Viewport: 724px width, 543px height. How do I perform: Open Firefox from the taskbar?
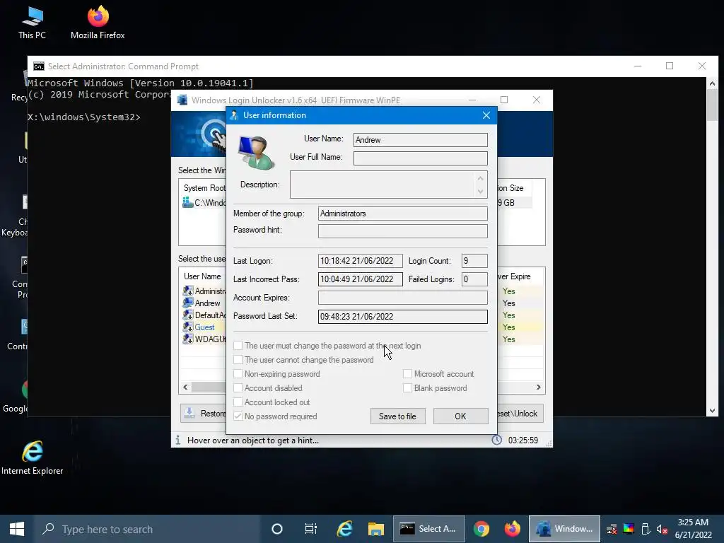pyautogui.click(x=512, y=529)
